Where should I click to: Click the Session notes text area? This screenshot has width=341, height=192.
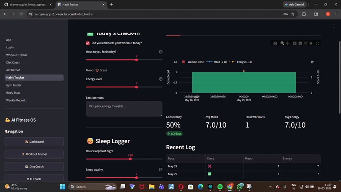(124, 109)
